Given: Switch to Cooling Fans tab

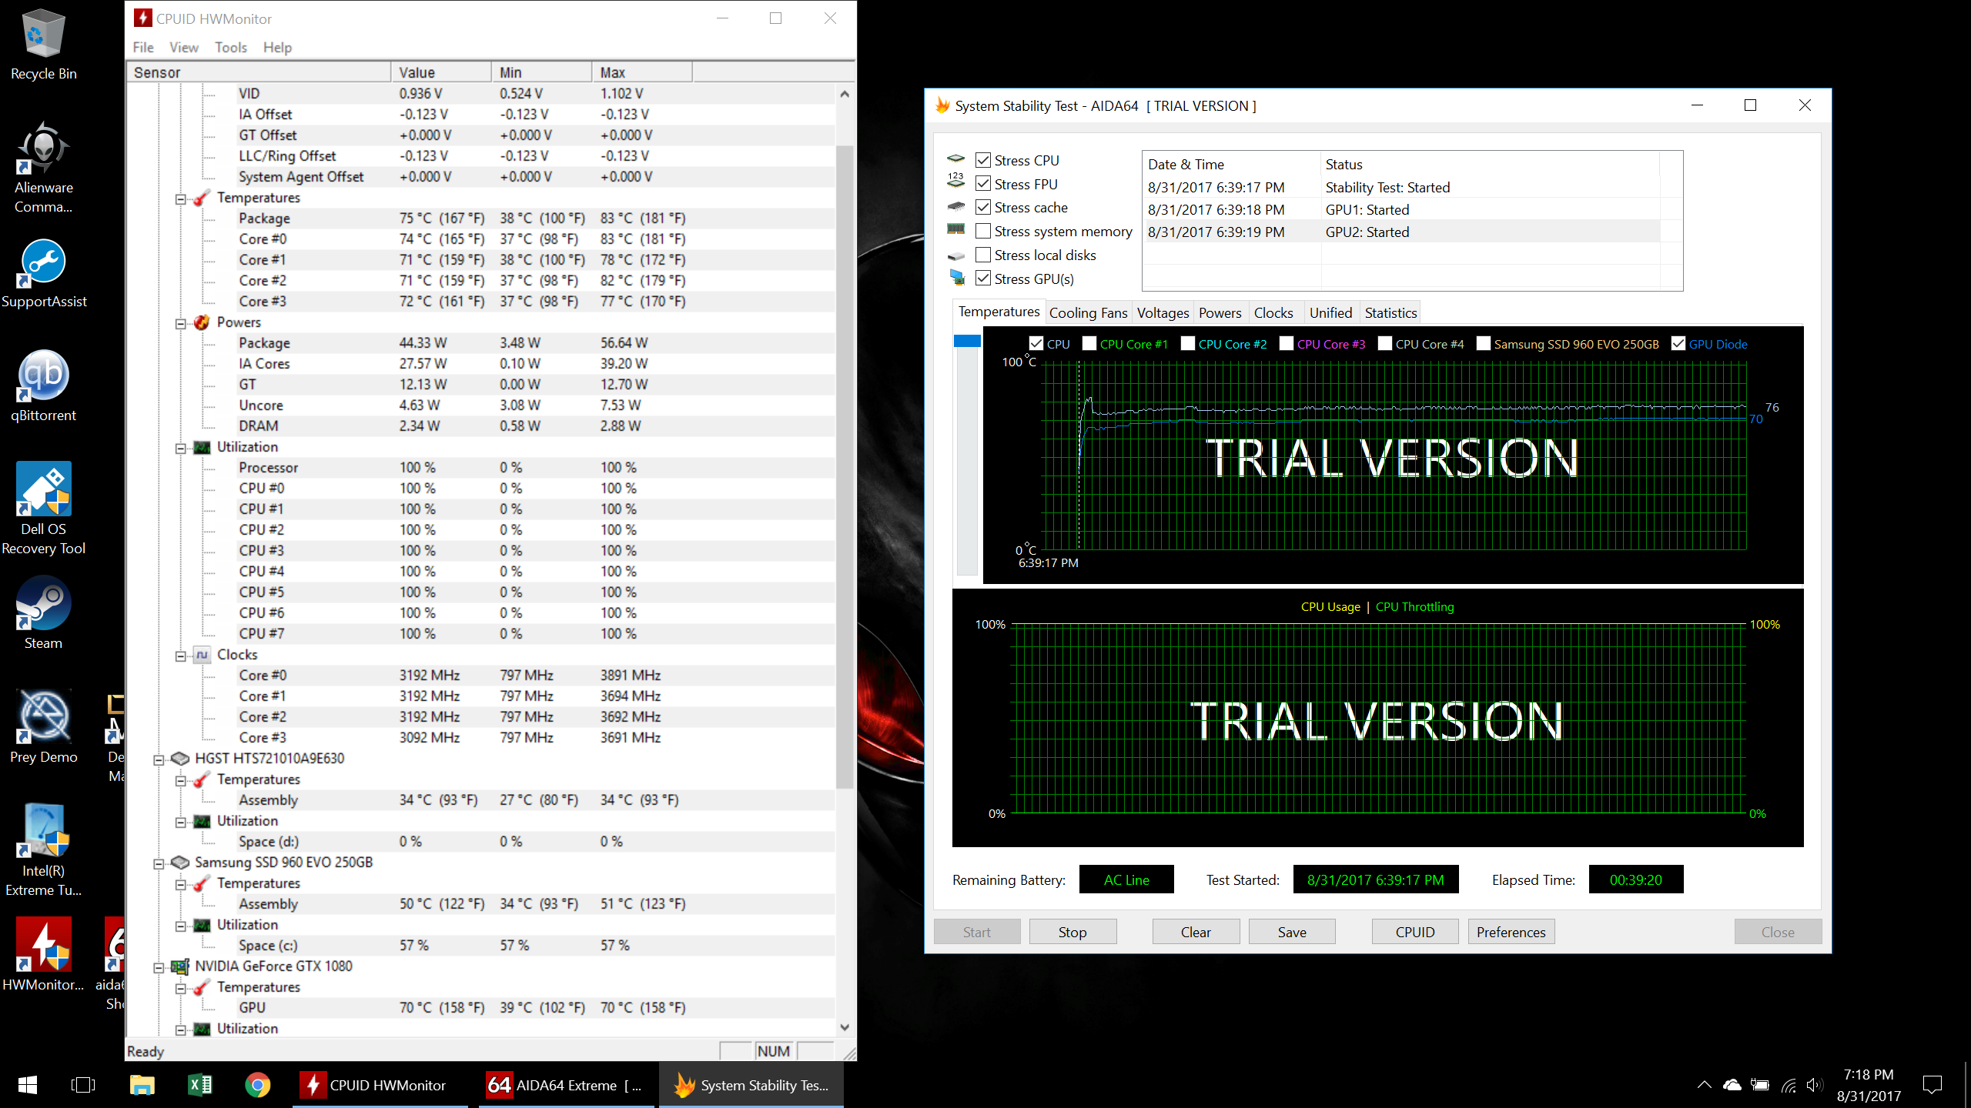Looking at the screenshot, I should [x=1088, y=313].
